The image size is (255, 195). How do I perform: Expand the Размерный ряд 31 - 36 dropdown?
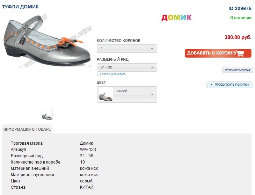(x=127, y=67)
